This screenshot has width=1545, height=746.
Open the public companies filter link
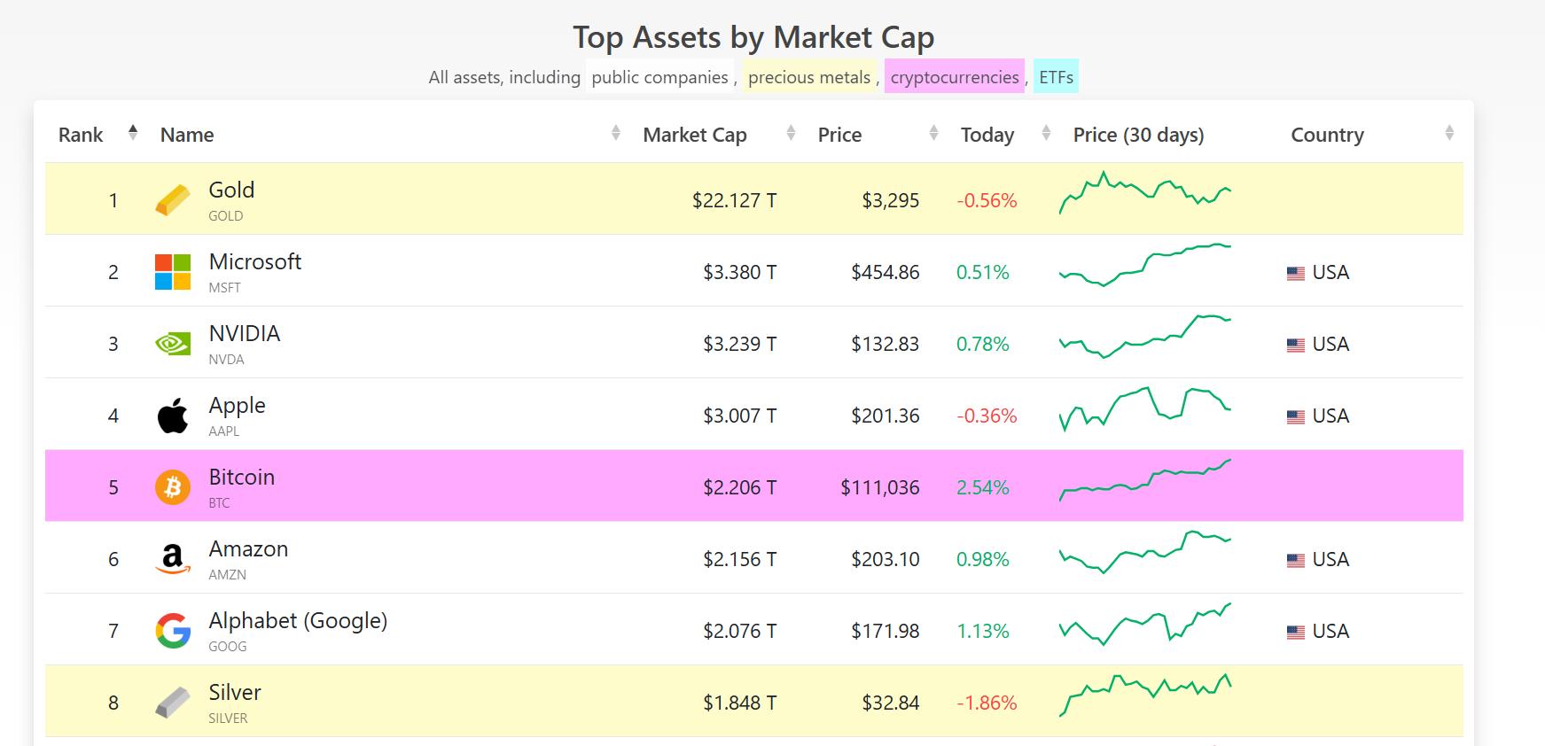659,77
